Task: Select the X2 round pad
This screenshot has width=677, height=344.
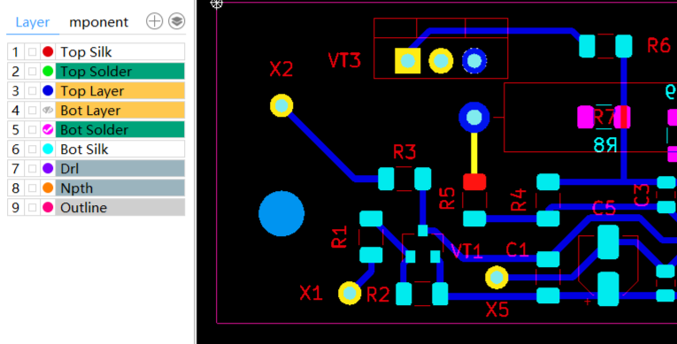Action: 281,106
